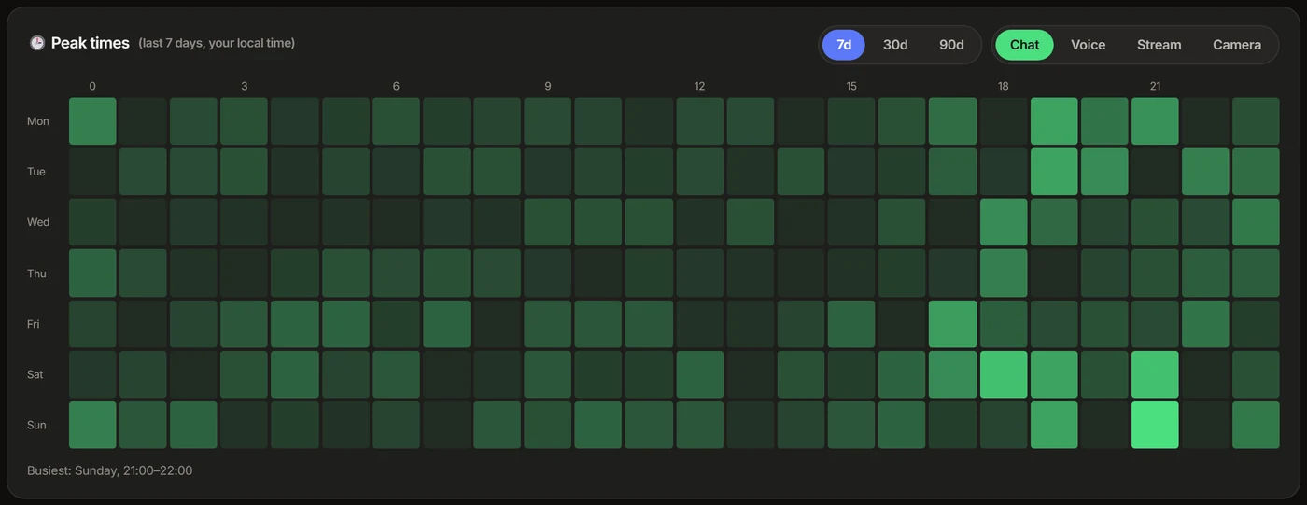Select the Friday hour 3 heatmap cell
This screenshot has width=1307, height=505.
245,324
